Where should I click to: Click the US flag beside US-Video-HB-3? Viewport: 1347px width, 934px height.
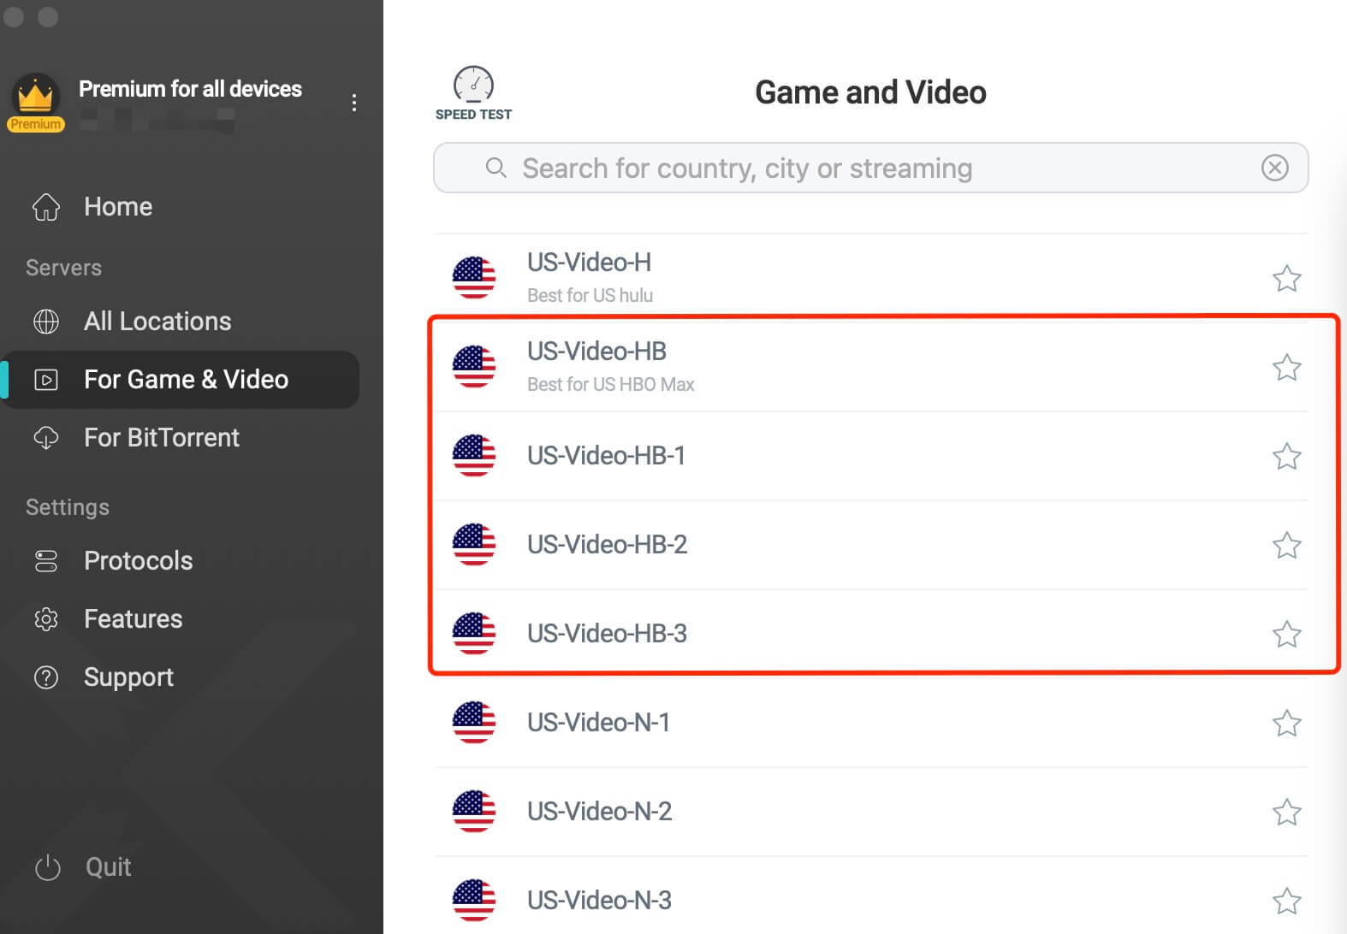[474, 634]
